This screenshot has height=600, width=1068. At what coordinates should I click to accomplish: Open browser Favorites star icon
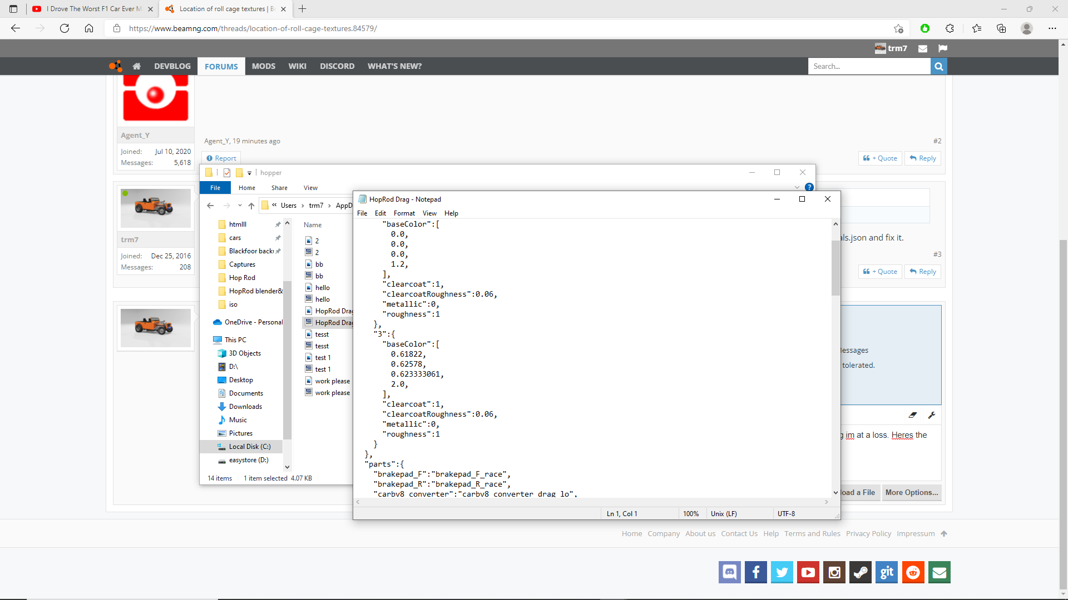click(x=977, y=28)
